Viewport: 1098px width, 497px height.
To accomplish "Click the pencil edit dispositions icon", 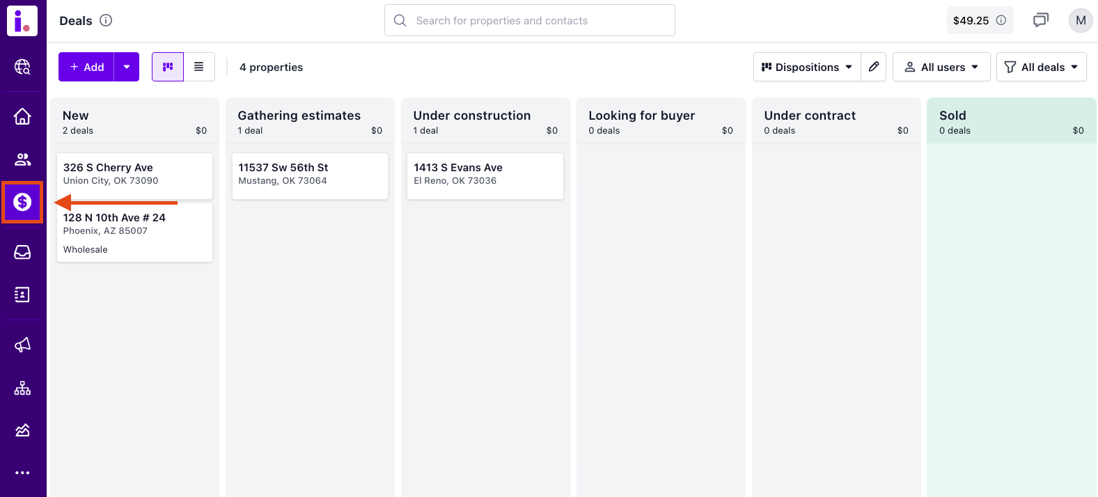I will coord(873,67).
